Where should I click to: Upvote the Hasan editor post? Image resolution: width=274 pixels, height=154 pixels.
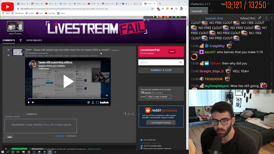[9, 50]
